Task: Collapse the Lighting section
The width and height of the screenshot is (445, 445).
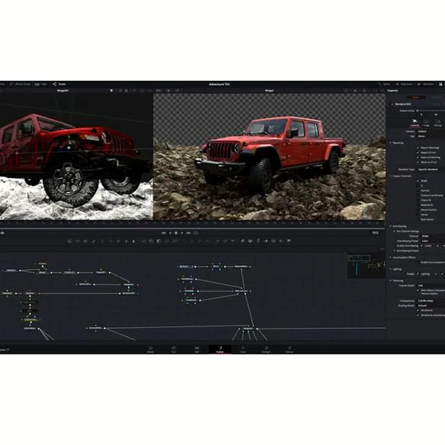Action: point(391,269)
